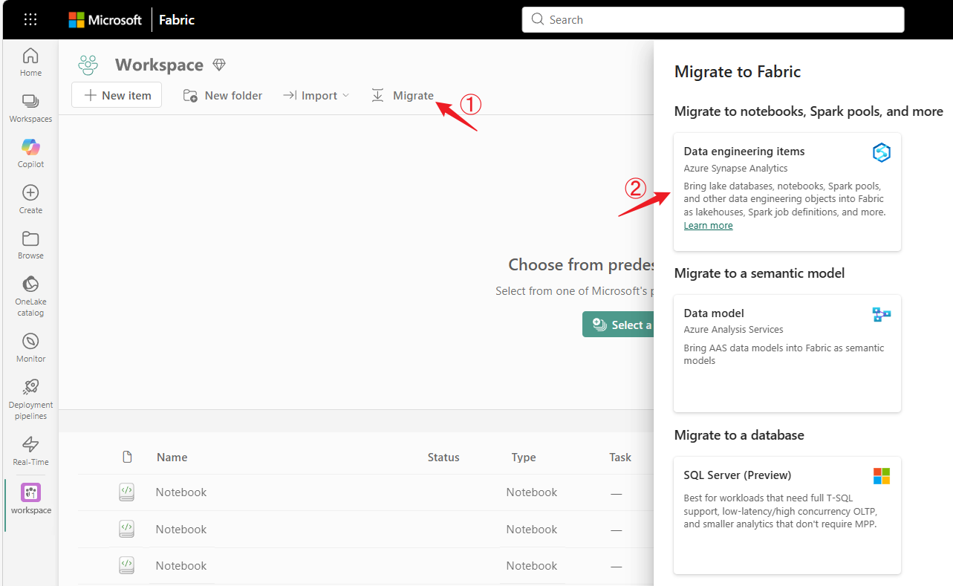Create a New folder

(223, 95)
